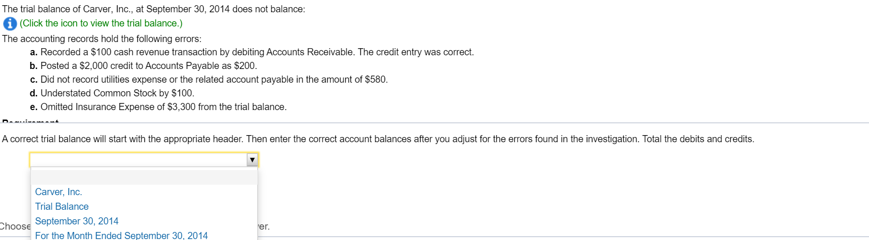Expand the header dropdown arrow
869x240 pixels.
[x=252, y=160]
